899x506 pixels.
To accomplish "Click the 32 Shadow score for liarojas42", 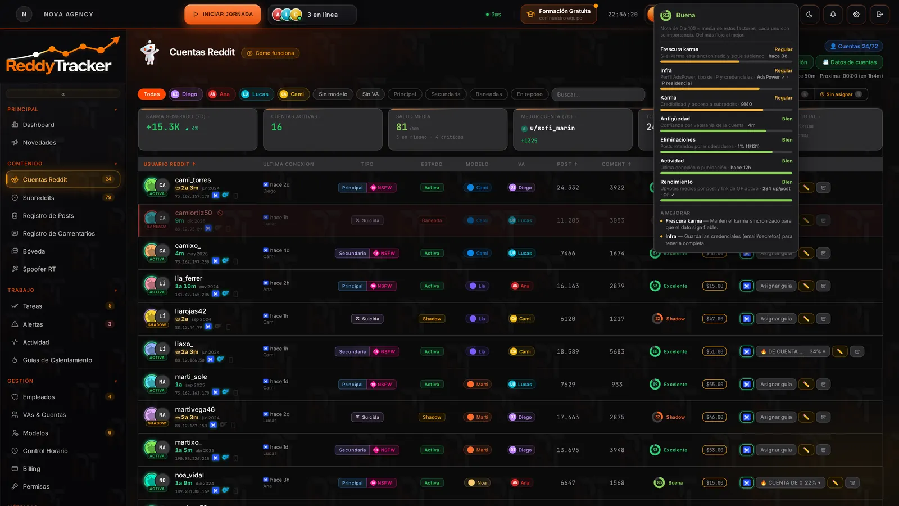I will (x=669, y=319).
